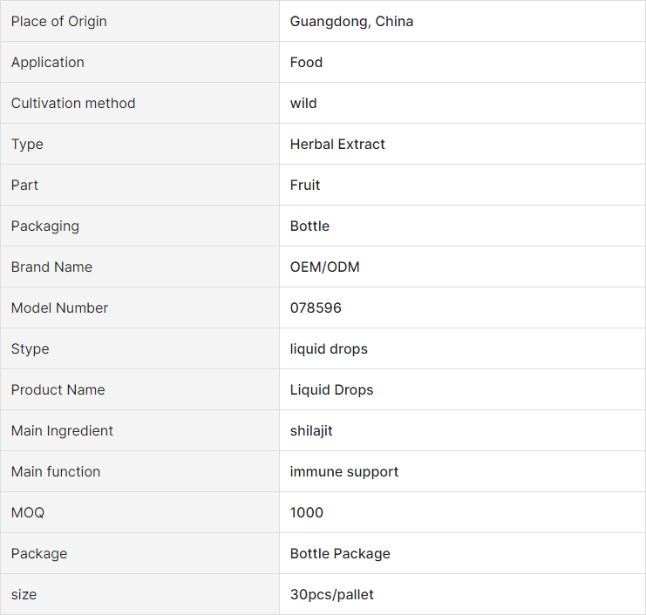Select the immune support function value

pos(344,472)
